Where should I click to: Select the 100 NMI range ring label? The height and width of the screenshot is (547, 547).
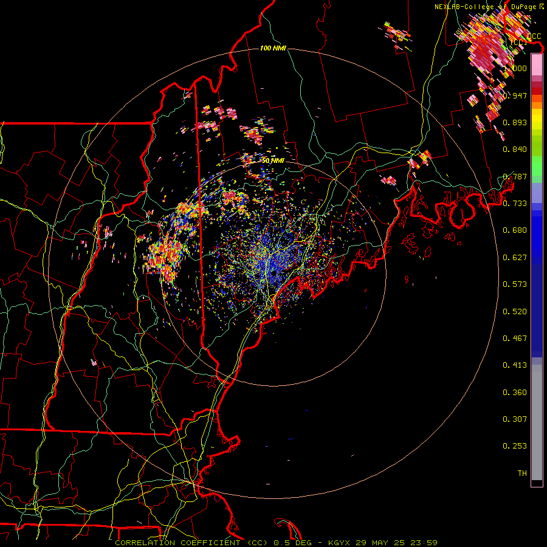click(273, 48)
